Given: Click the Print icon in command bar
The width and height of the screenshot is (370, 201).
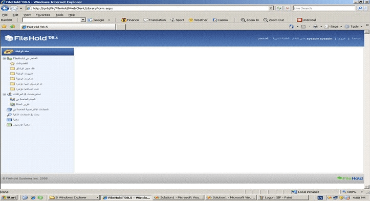Looking at the screenshot, I should coord(315,27).
